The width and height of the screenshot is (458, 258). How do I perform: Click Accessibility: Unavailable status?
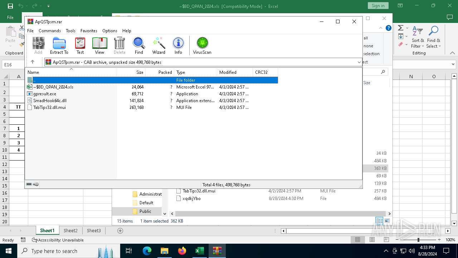click(58, 240)
